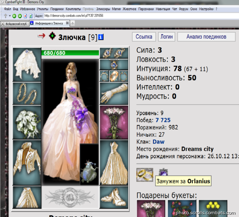Open the Эликсиры menu
Viewport: 239px width, 217px height.
(x=103, y=9)
